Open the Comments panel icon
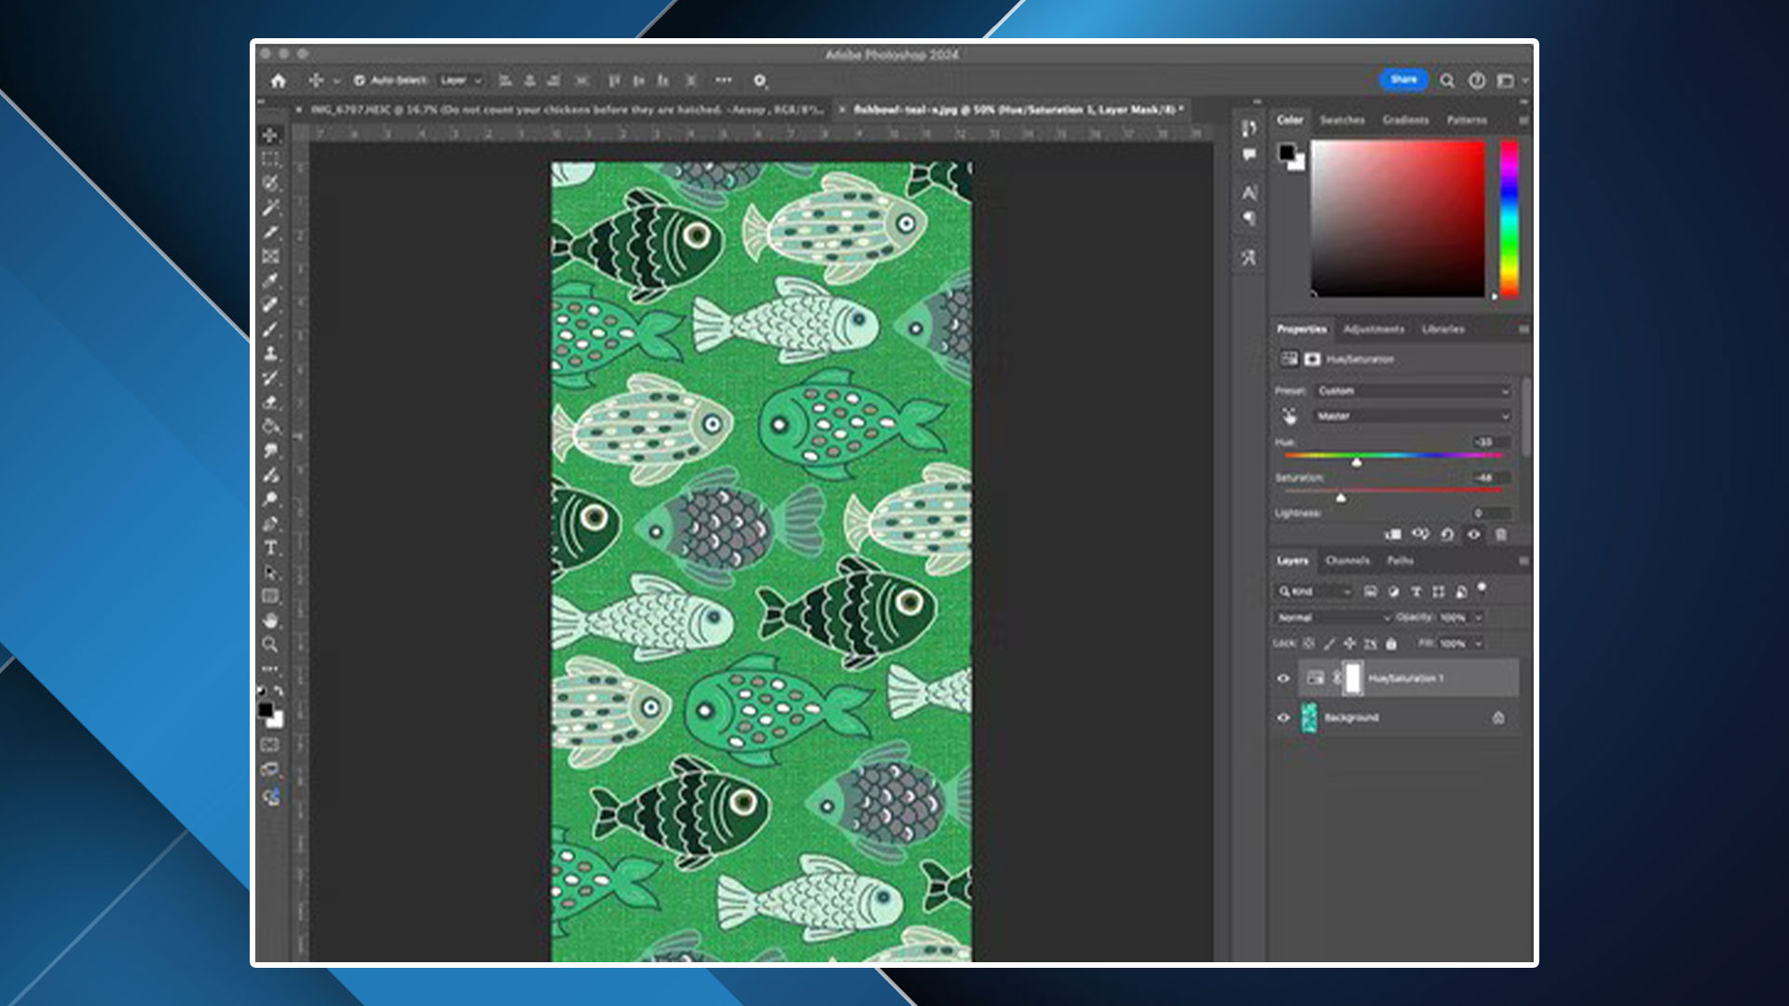1789x1006 pixels. 1249,155
